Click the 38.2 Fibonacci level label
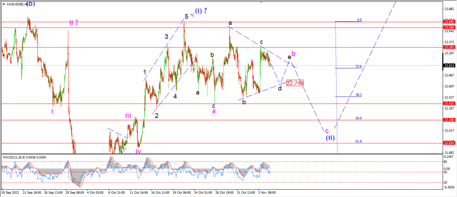The image size is (457, 197). click(x=359, y=95)
